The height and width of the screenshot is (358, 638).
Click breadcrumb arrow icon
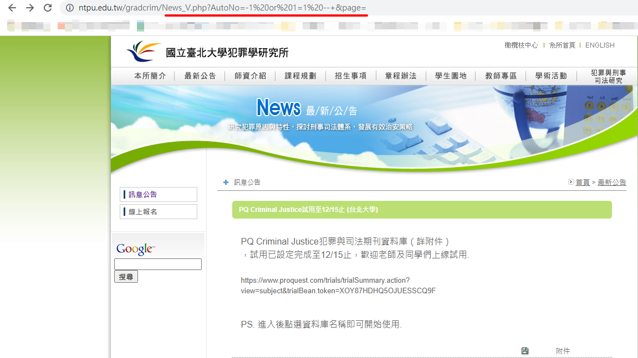tap(571, 182)
